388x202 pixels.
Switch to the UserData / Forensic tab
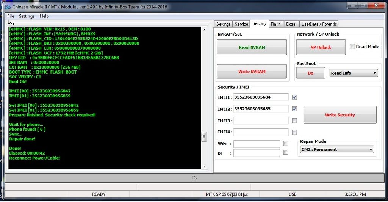tap(319, 24)
